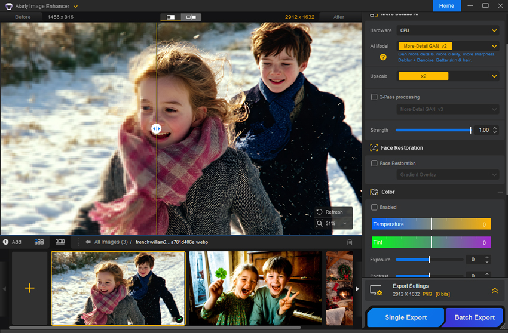Image resolution: width=508 pixels, height=333 pixels.
Task: Click the AI Model help question icon
Action: [383, 57]
